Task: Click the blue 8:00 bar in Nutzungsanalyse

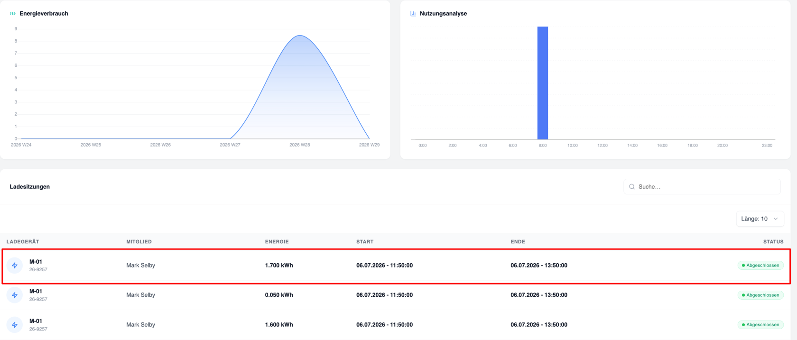Action: tap(543, 83)
